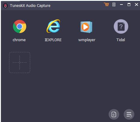The image size is (140, 122).
Task: Click the "wmplayer" text label
Action: pos(87,40)
